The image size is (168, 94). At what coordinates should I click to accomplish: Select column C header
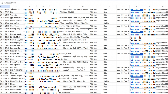pos(30,6)
